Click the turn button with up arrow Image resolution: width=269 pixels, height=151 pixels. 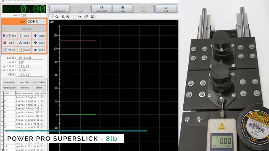pyautogui.click(x=39, y=36)
